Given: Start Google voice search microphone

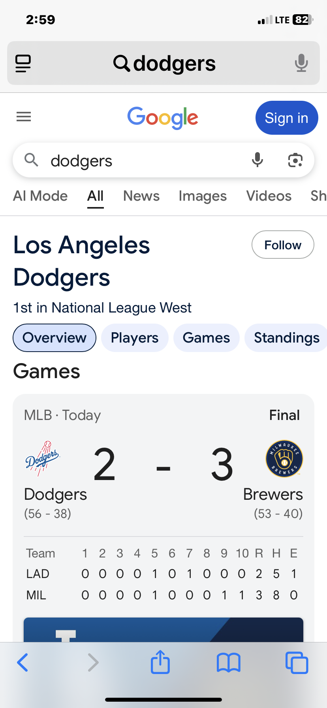Looking at the screenshot, I should tap(257, 160).
